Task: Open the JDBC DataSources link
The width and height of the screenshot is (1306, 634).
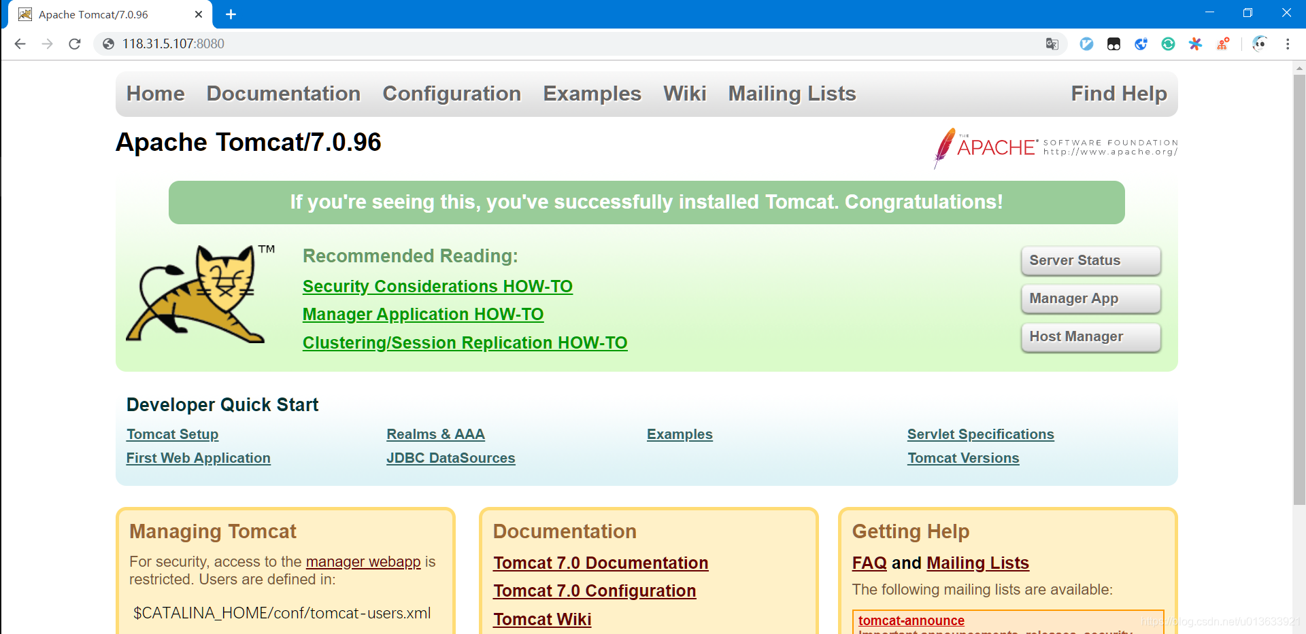Action: click(451, 459)
